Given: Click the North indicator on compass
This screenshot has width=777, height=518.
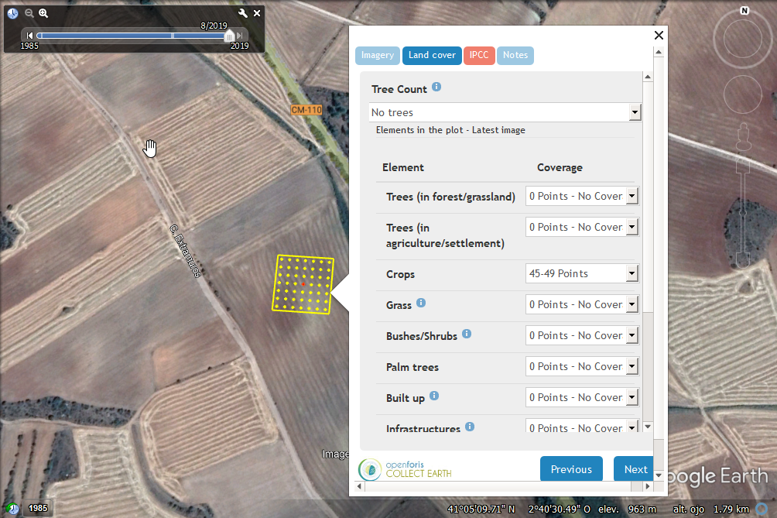Looking at the screenshot, I should (x=744, y=10).
